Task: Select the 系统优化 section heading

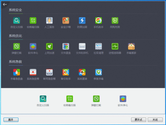Action: [x=15, y=36]
